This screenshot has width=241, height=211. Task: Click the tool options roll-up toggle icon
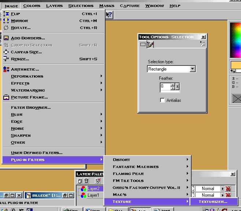203,44
